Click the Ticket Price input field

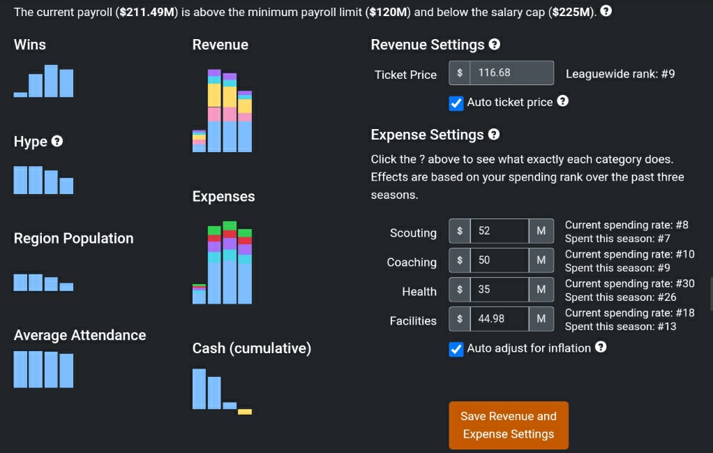tap(511, 73)
